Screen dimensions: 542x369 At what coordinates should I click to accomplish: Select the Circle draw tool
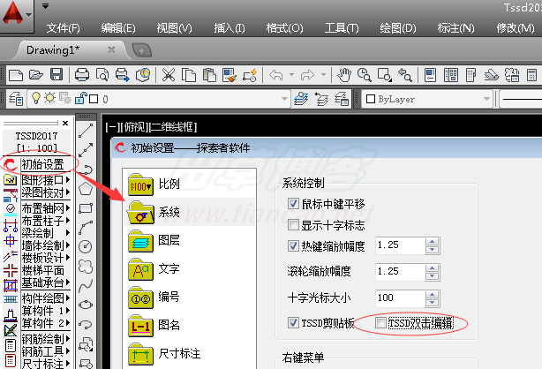(86, 246)
